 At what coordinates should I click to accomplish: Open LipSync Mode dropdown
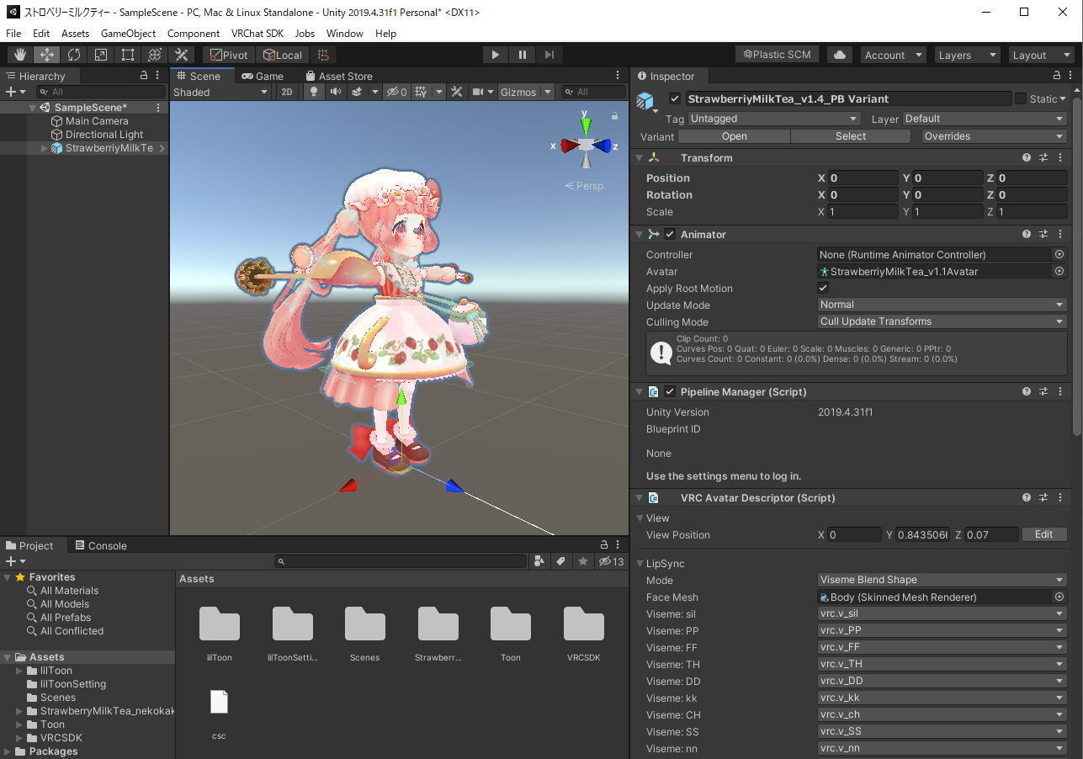point(942,580)
